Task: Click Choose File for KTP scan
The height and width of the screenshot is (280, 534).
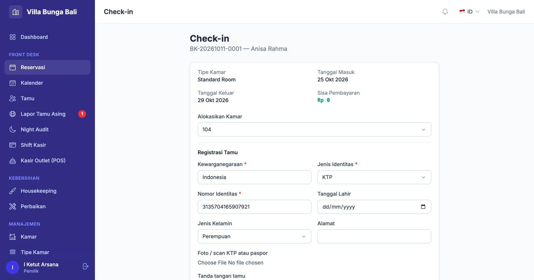Action: pos(212,263)
